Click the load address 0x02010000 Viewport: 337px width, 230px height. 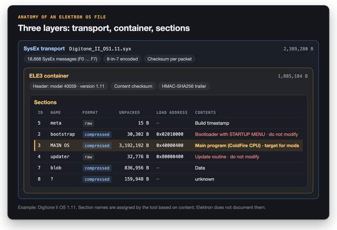pos(170,134)
